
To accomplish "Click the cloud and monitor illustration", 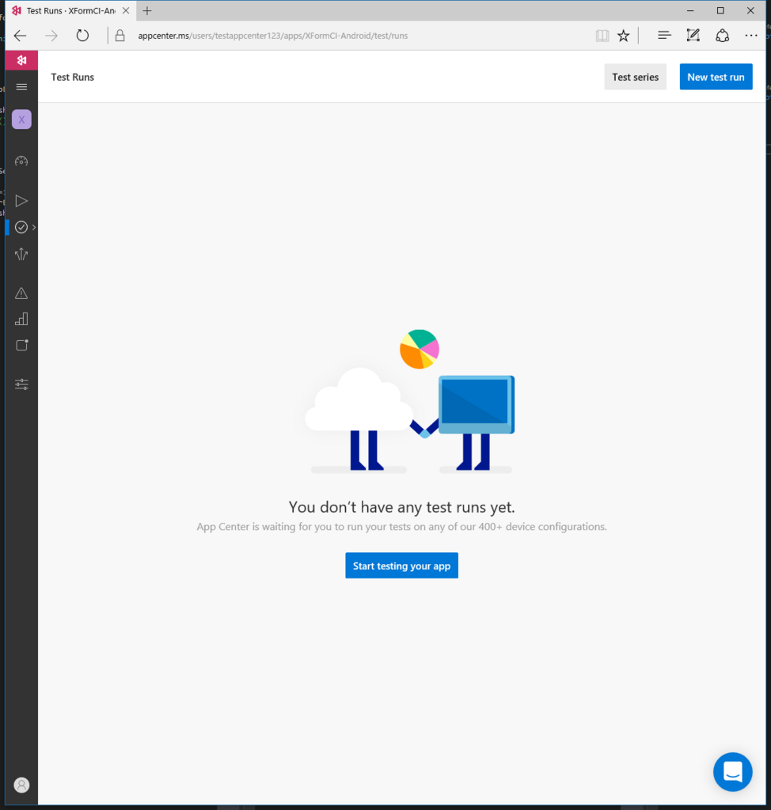I will pos(409,401).
